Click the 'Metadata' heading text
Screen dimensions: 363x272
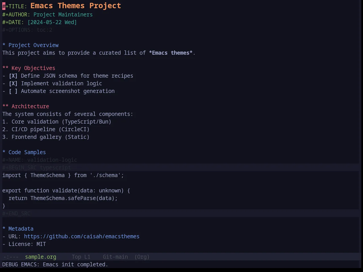pyautogui.click(x=21, y=229)
